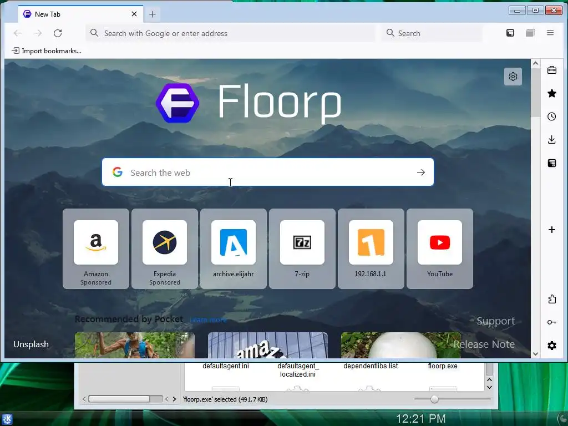Click the page scrollbar down arrow
The height and width of the screenshot is (426, 568).
(x=535, y=354)
